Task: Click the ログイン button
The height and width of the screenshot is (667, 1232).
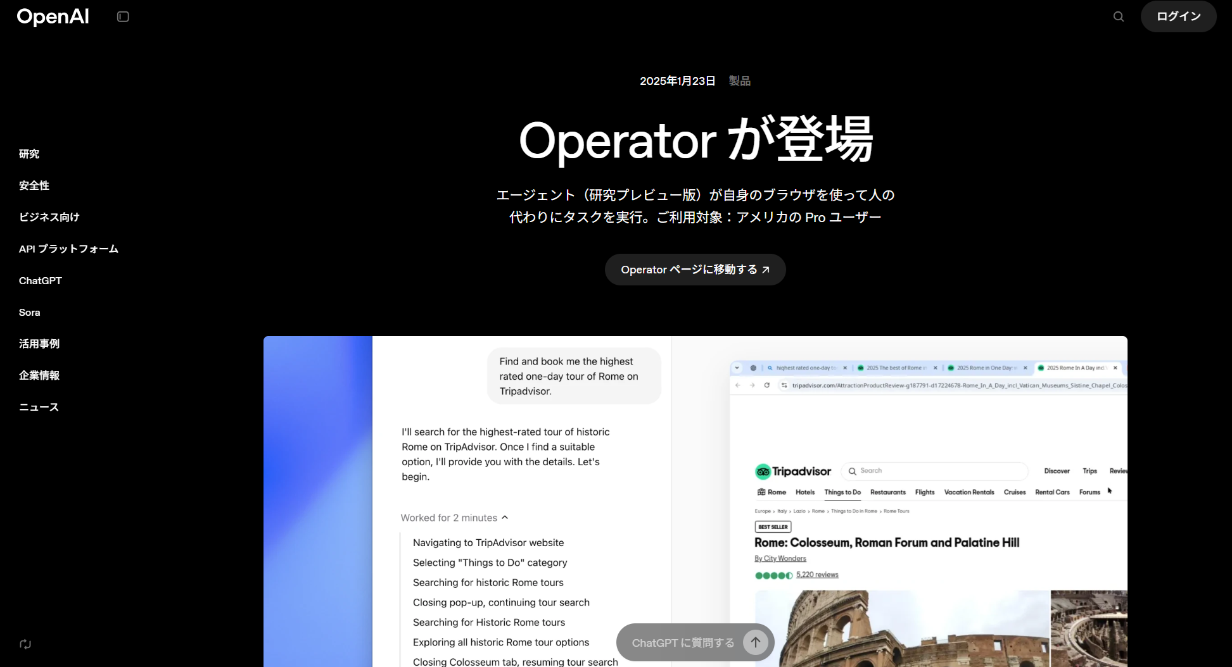Action: (1178, 16)
